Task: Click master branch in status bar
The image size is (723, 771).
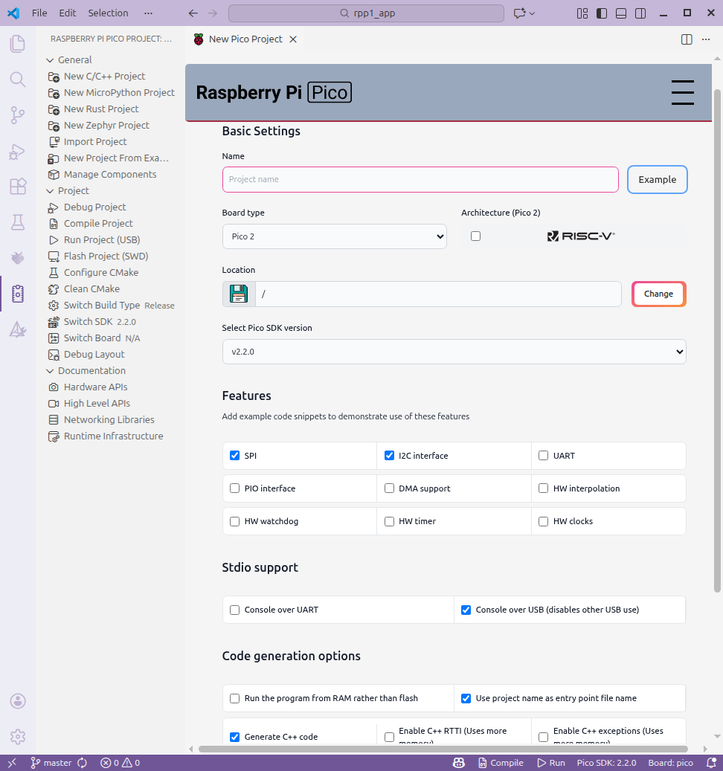Action: 51,763
